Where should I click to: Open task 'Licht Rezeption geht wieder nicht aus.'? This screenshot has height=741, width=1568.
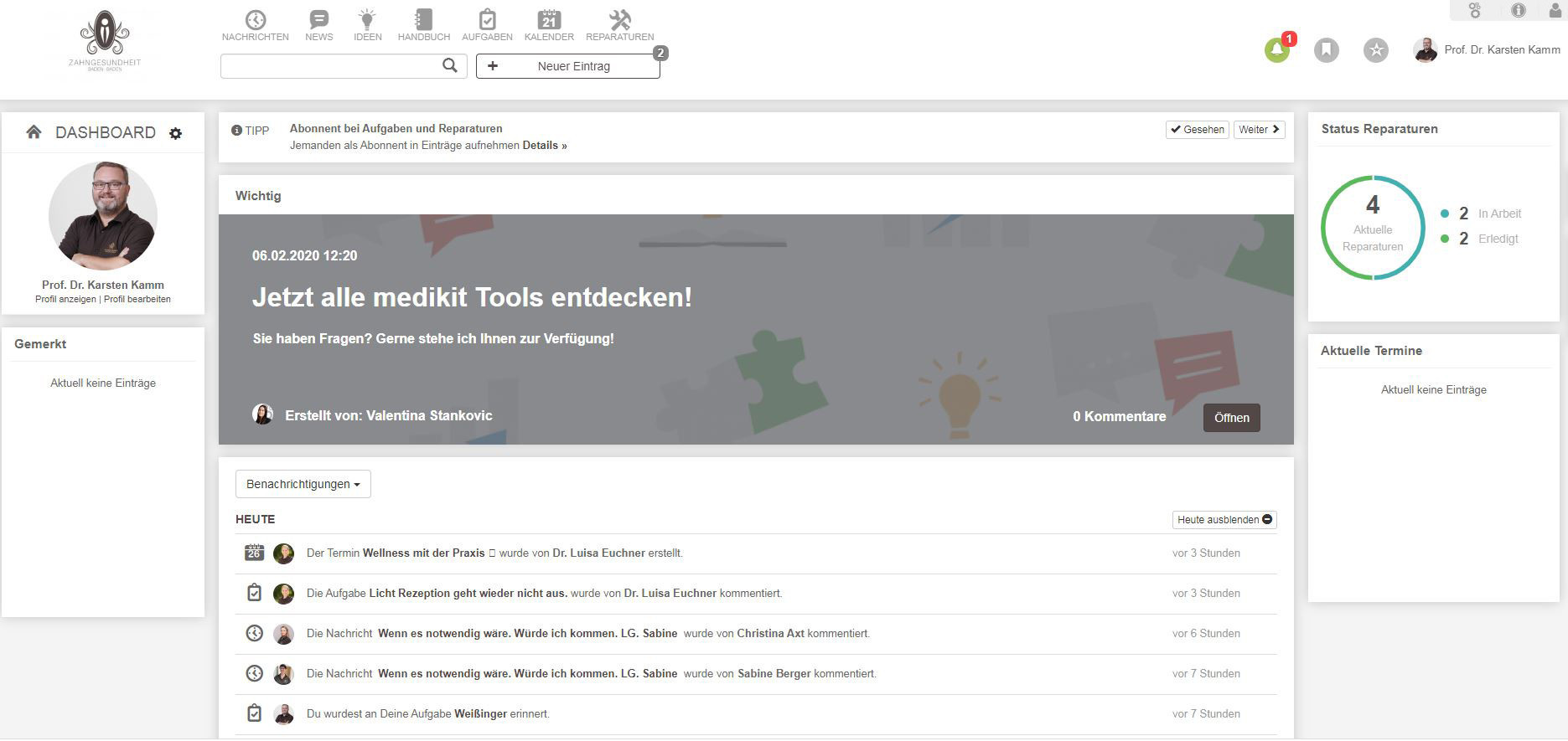click(x=468, y=594)
